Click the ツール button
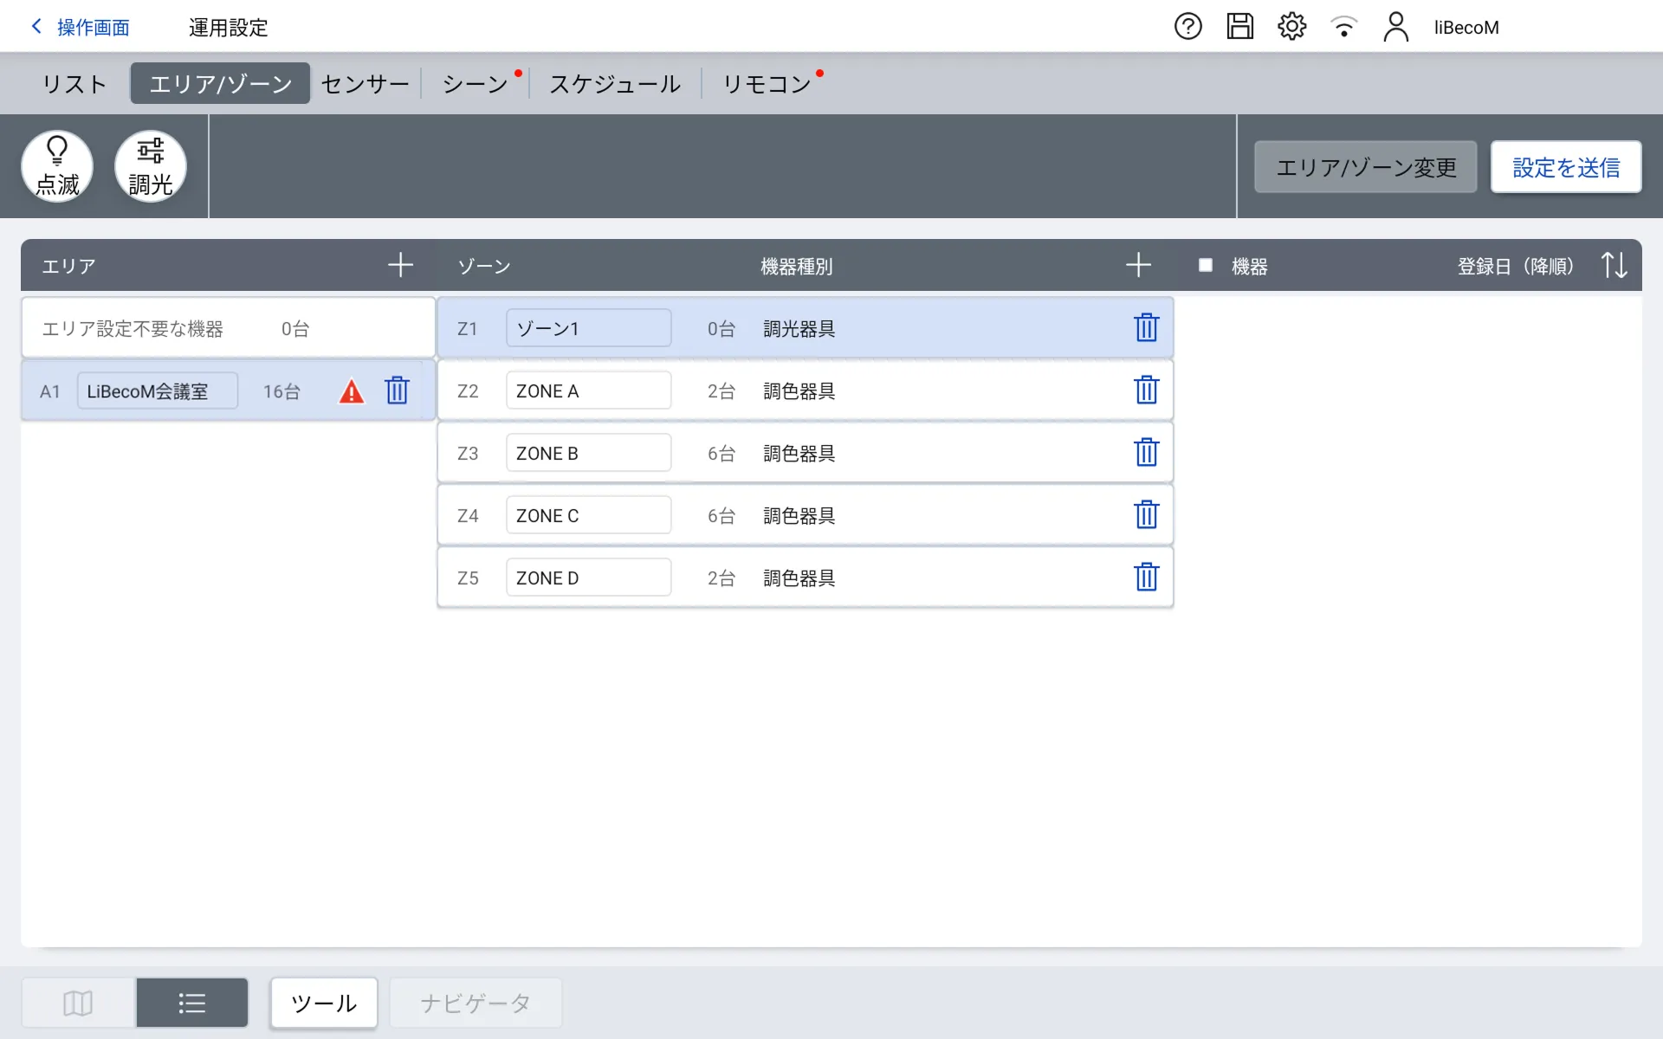This screenshot has height=1039, width=1663. click(x=324, y=1003)
